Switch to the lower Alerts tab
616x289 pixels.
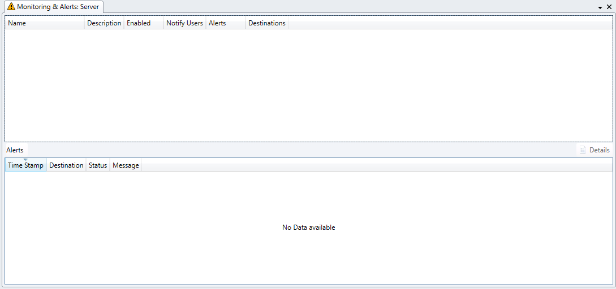pos(15,150)
